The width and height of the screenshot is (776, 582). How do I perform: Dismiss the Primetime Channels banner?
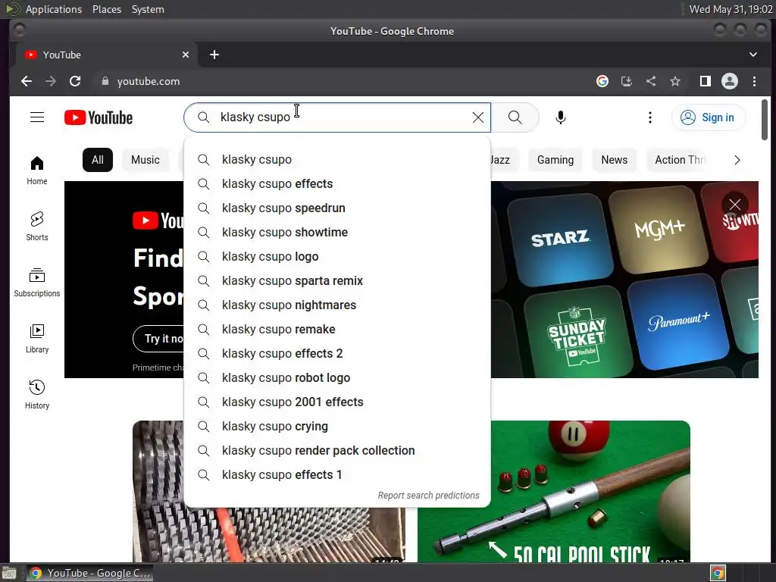[x=735, y=205]
